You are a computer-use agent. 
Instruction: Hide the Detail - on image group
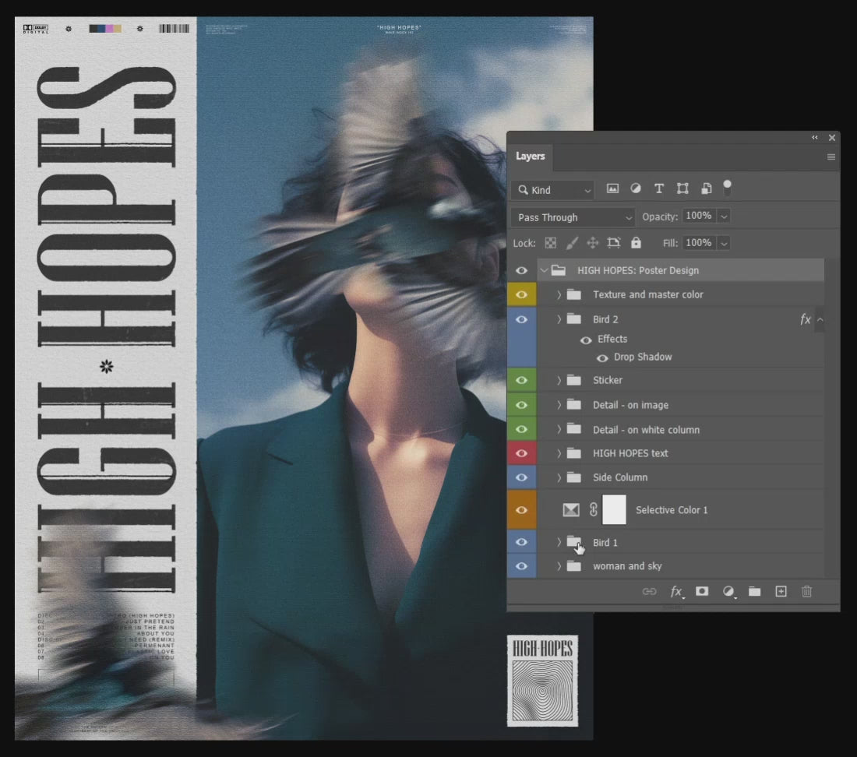[521, 405]
